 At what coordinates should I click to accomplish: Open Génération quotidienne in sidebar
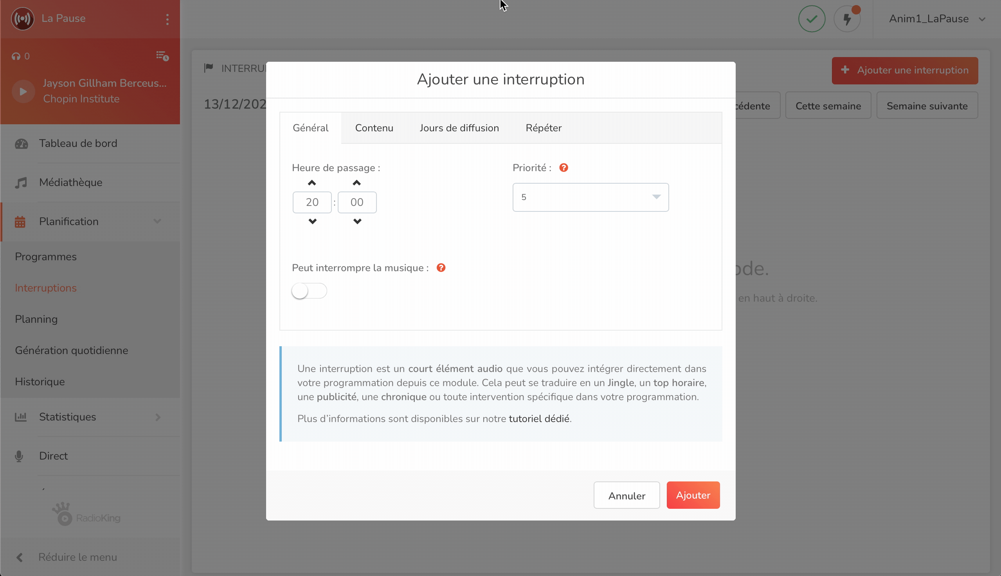coord(71,351)
